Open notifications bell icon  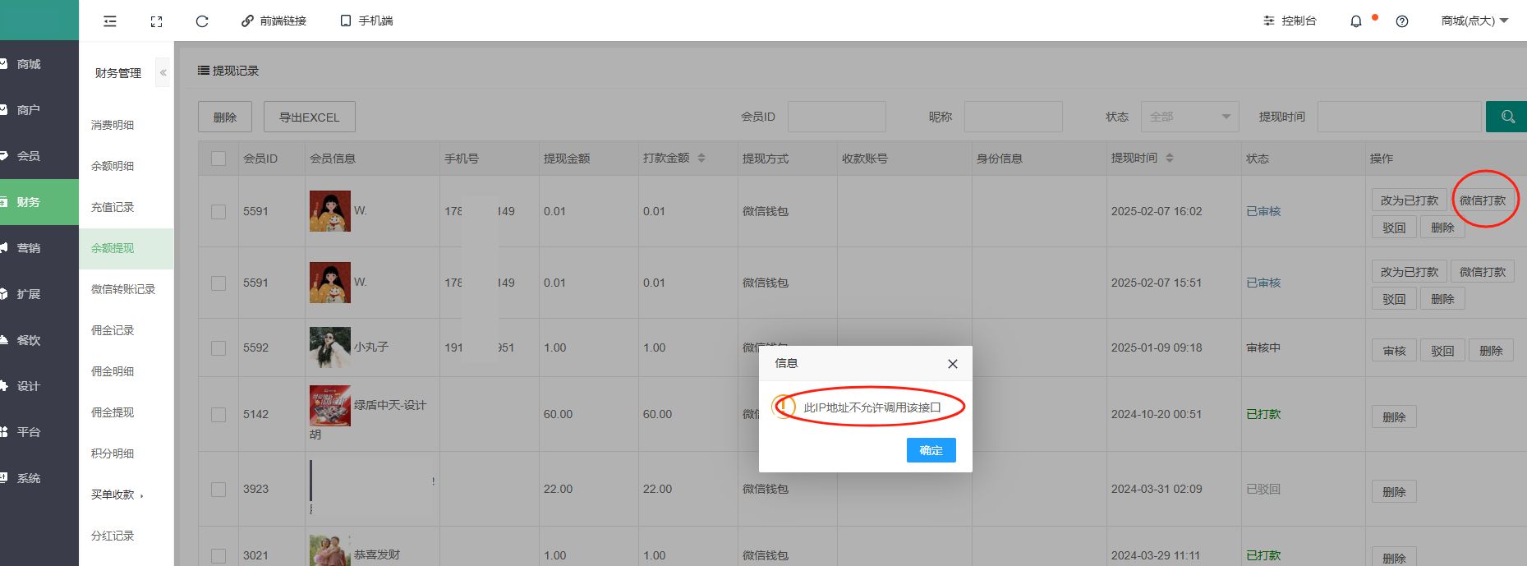click(x=1355, y=21)
